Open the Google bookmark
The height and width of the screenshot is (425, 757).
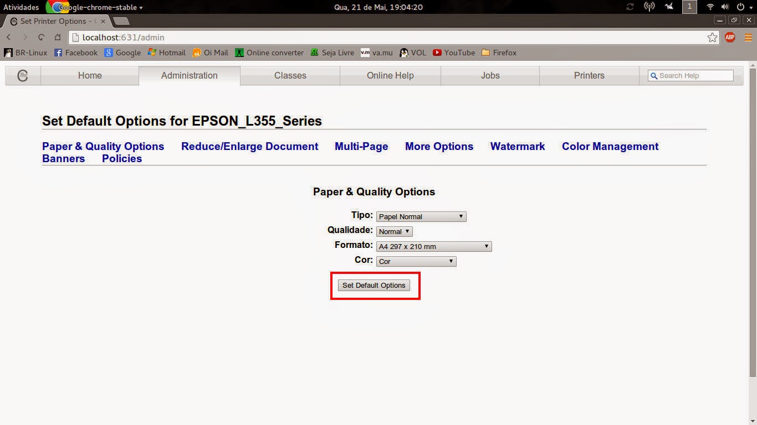[123, 53]
